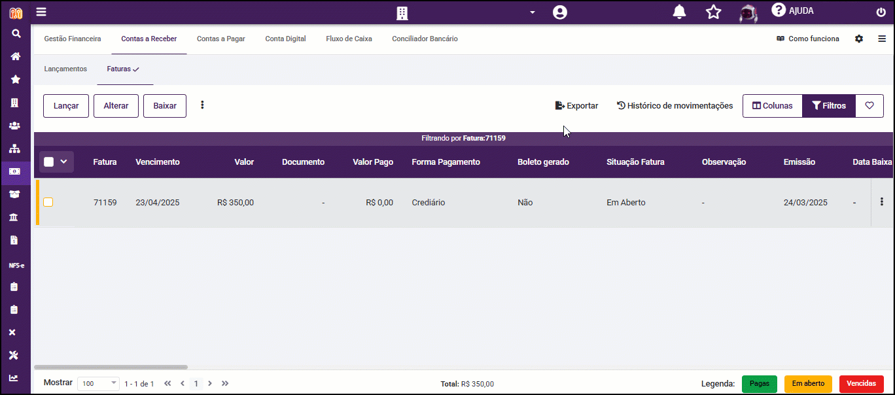Viewport: 895px width, 395px height.
Task: Open the money bill finance icon in sidebar
Action: point(15,171)
